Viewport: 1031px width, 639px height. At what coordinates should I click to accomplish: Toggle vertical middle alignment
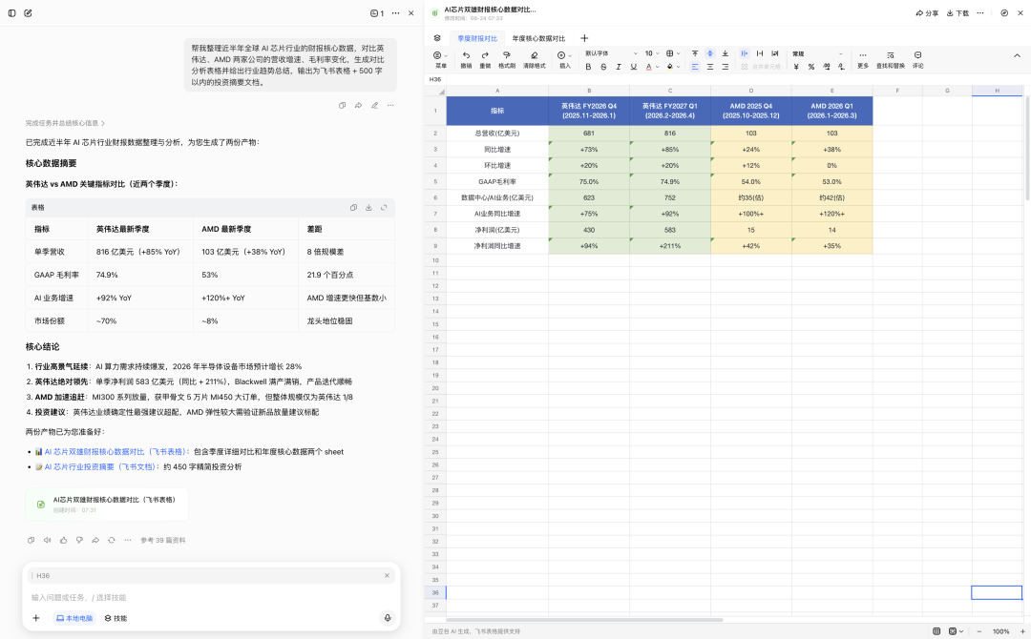click(710, 53)
